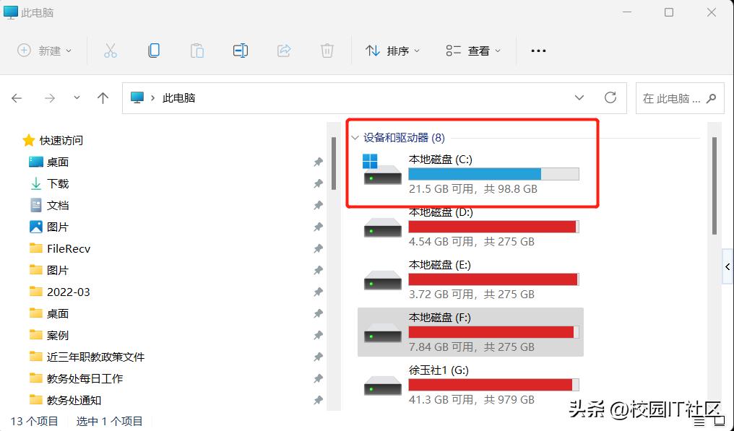Open the details pane using the right-edge chevron

pos(727,266)
